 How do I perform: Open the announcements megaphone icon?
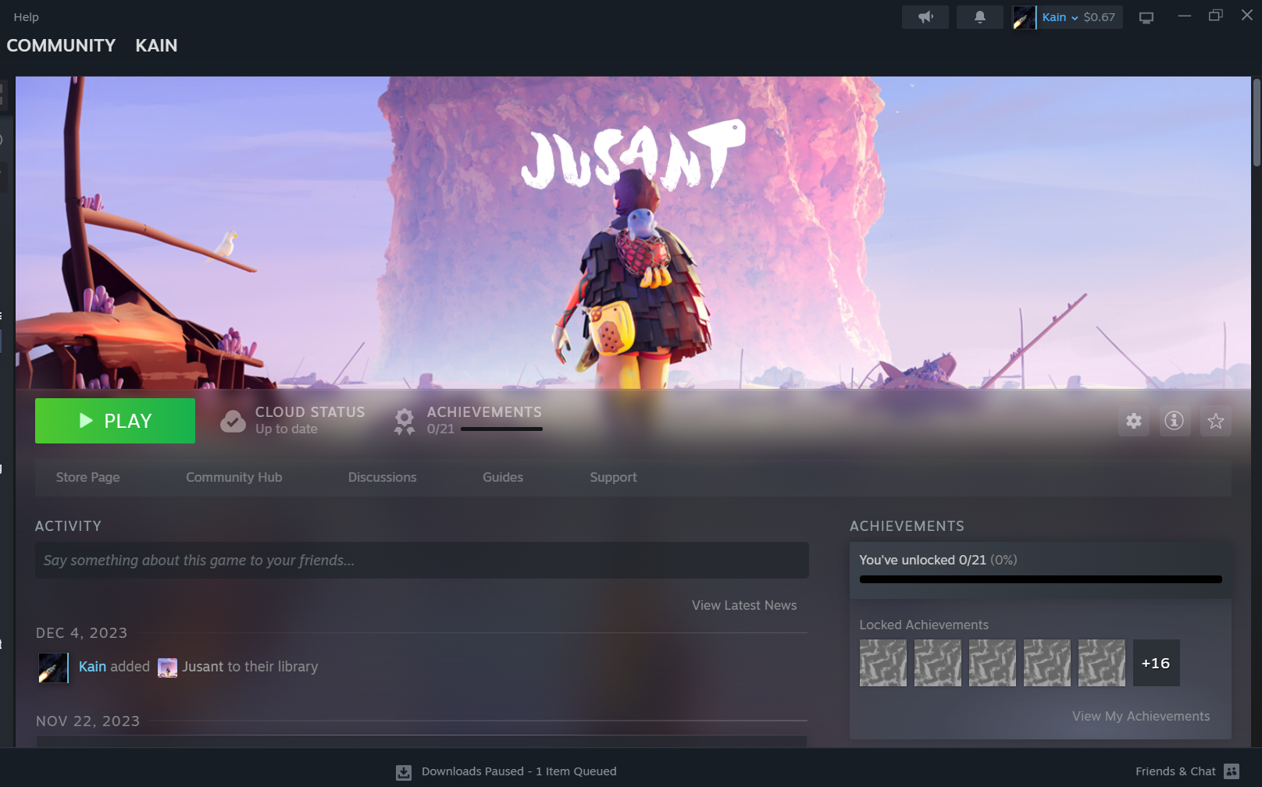pyautogui.click(x=925, y=17)
